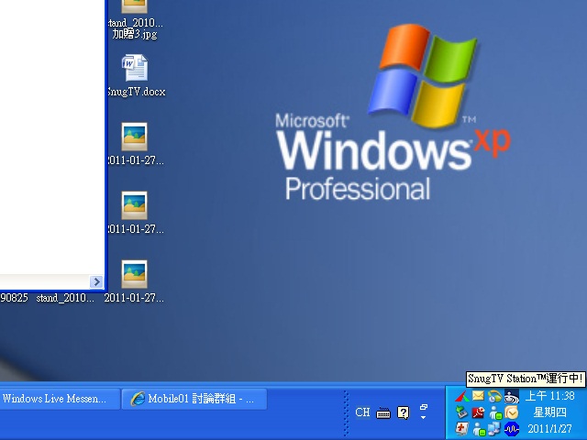Screen dimensions: 587x440
Task: Open the SnugTV.docx Word document icon
Action: 135,68
